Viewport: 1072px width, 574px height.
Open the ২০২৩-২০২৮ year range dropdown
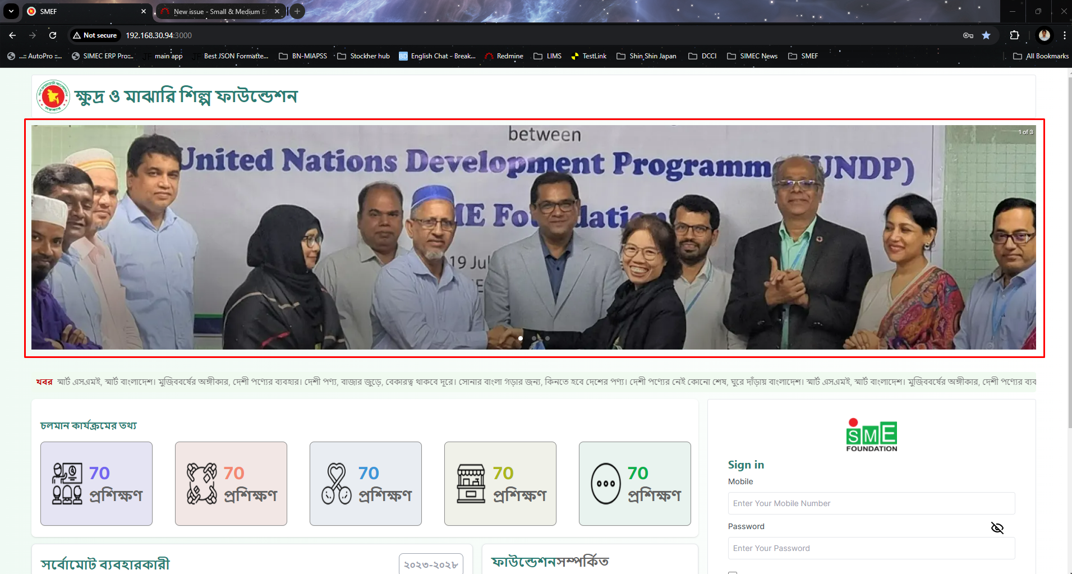coord(431,564)
